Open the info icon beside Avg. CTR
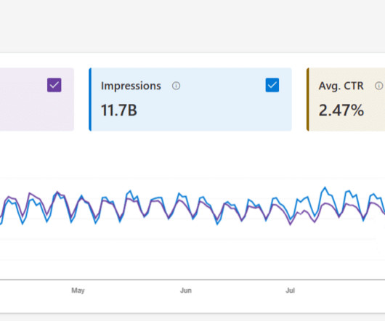 (x=379, y=86)
